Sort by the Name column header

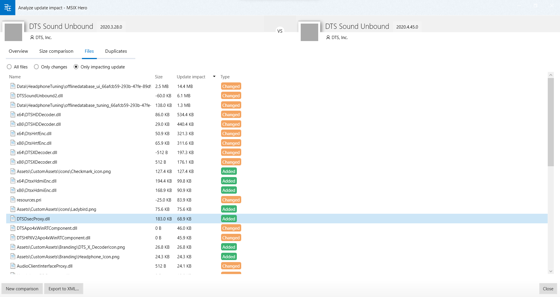coord(15,77)
